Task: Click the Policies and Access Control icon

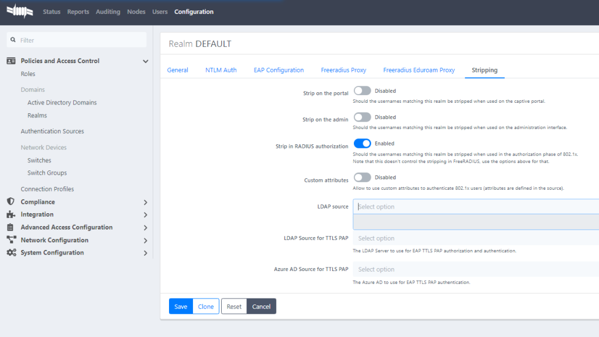Action: tap(11, 61)
